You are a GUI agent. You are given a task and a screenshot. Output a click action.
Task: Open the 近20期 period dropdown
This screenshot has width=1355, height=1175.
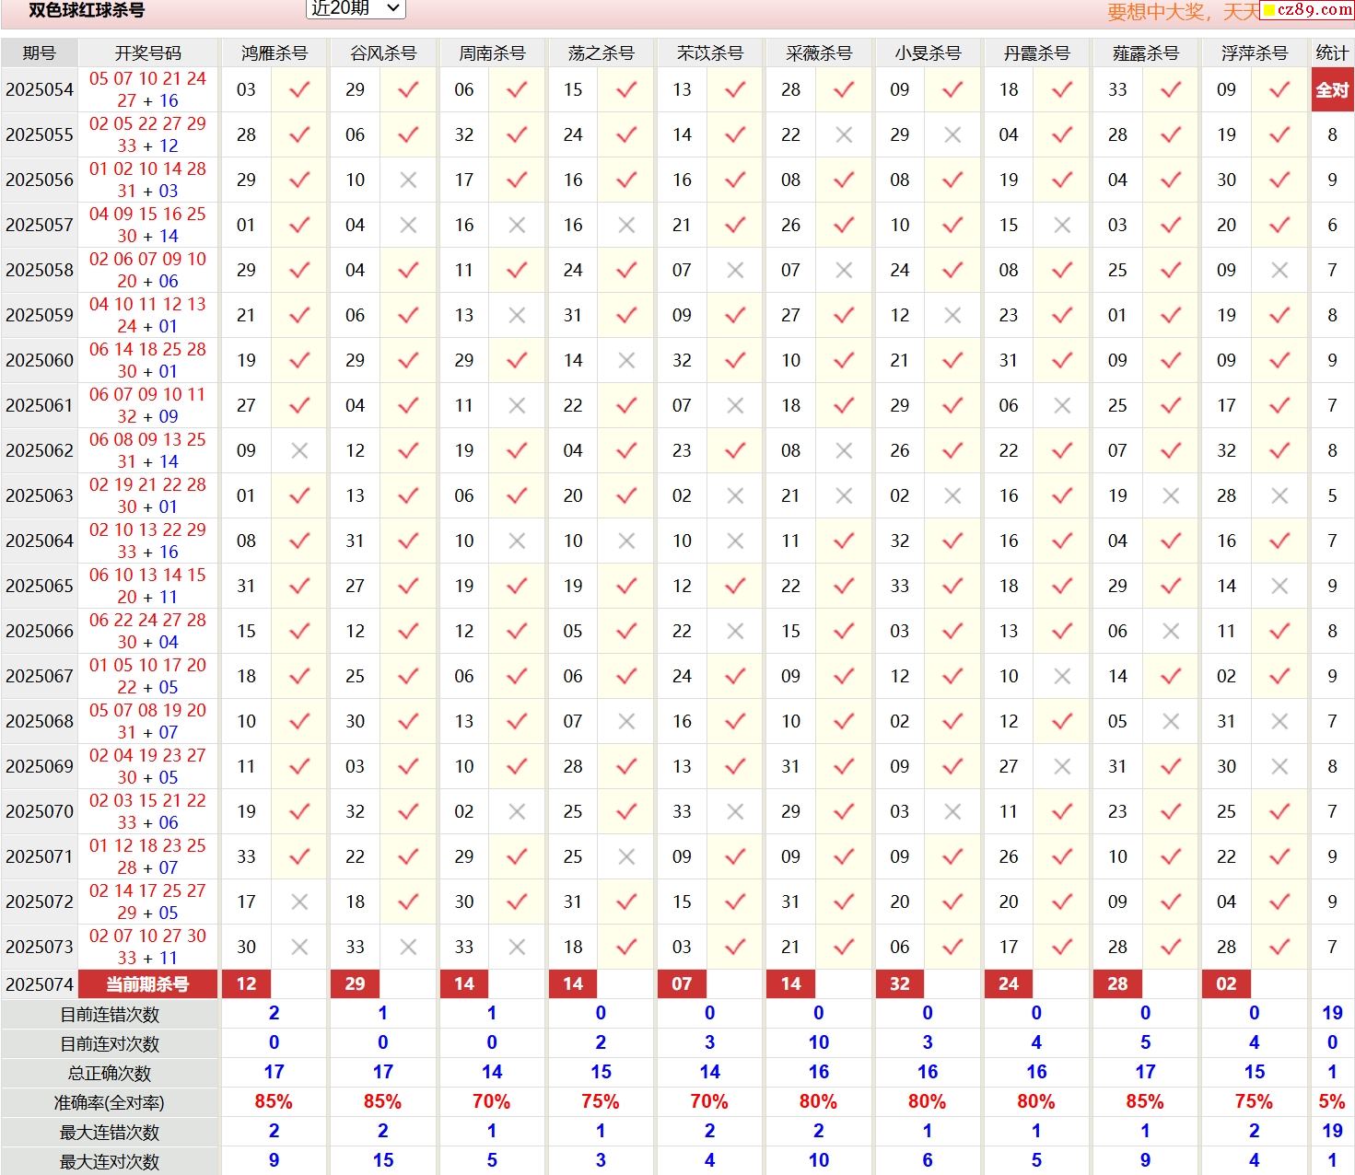tap(355, 8)
